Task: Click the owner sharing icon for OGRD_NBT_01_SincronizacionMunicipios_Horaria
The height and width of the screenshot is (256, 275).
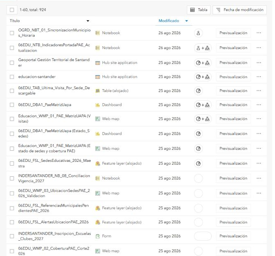Action: [x=198, y=33]
